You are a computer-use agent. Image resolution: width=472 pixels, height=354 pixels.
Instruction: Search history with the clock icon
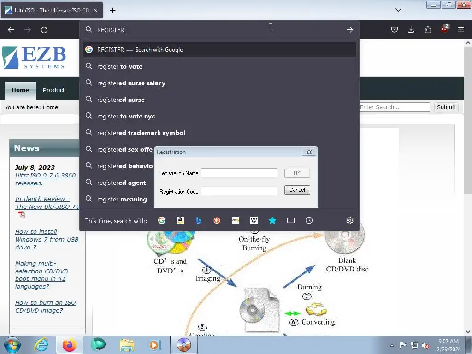(x=309, y=220)
